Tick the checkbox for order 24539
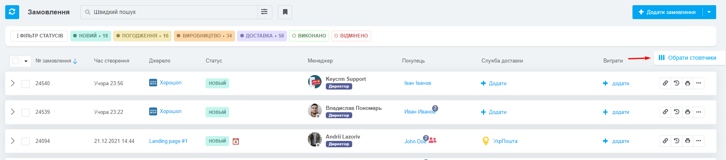Screen dimensions: 726x160 (26, 112)
